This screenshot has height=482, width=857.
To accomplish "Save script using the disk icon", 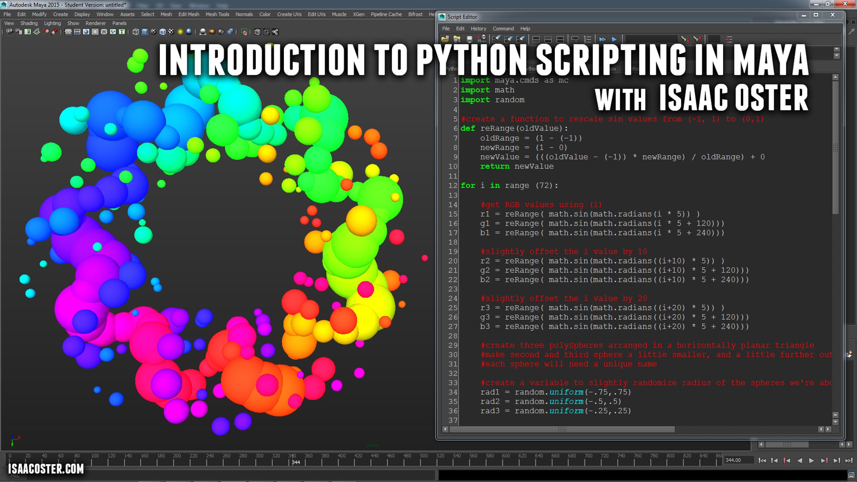I will tap(469, 39).
